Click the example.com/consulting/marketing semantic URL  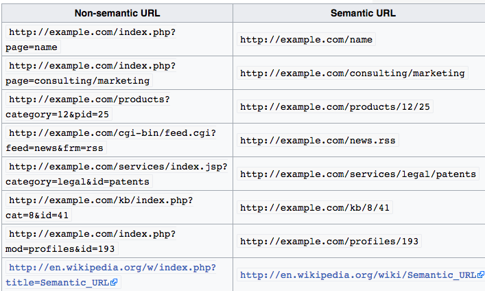coord(353,73)
